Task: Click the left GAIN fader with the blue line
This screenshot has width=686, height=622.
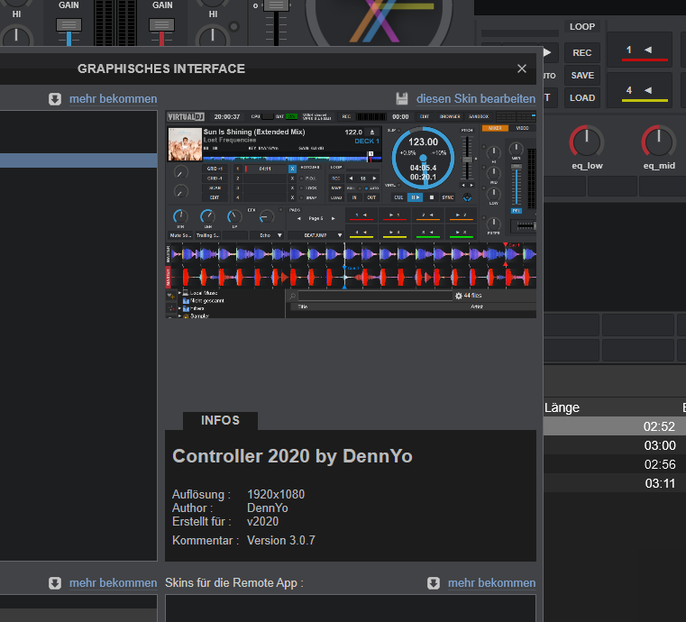Action: [x=69, y=25]
